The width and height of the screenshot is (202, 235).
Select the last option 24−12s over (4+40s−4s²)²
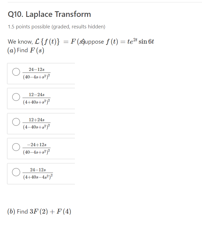point(16,172)
